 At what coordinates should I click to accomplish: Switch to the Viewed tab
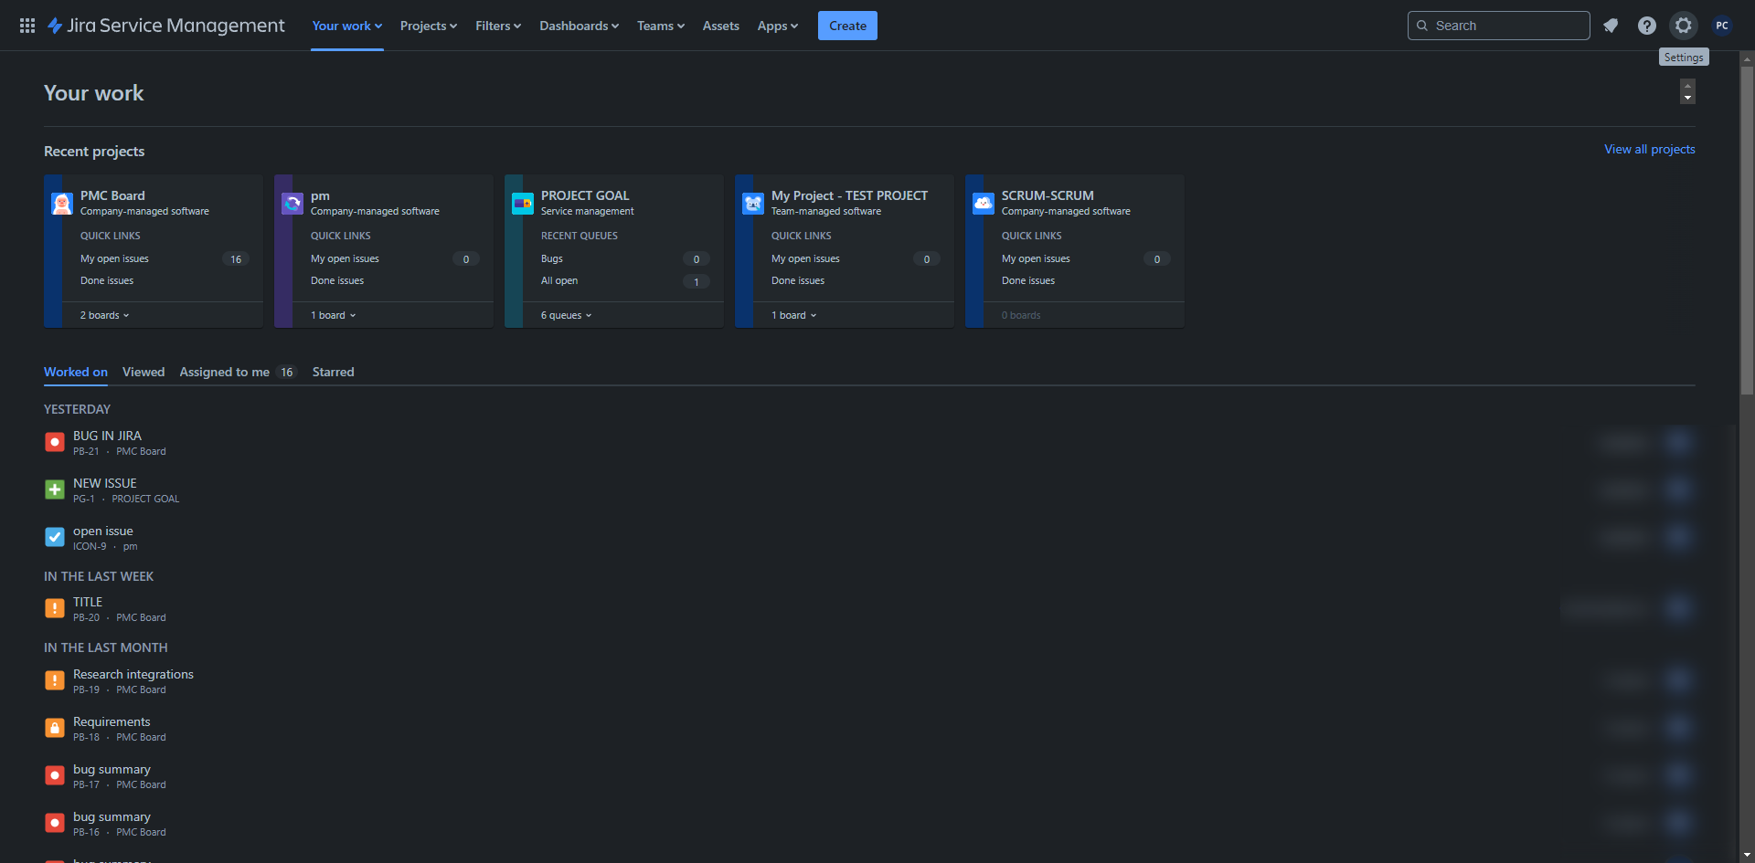[144, 372]
